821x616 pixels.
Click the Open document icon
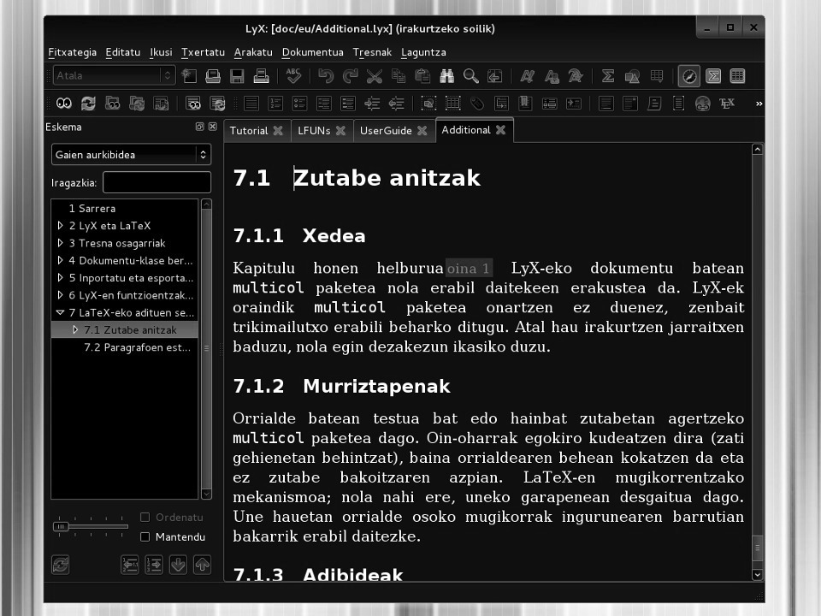[213, 76]
